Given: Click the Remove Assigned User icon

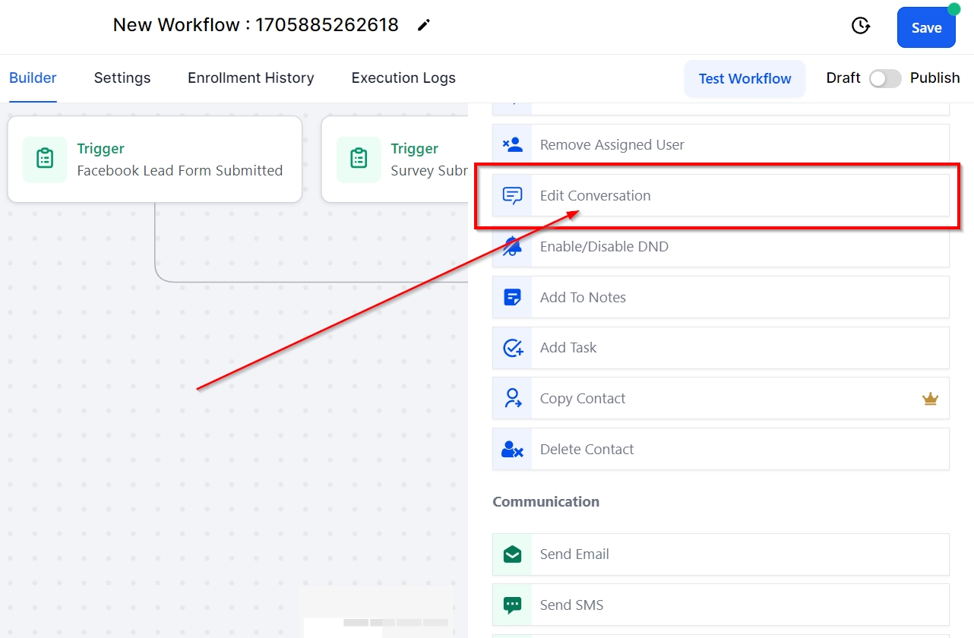Looking at the screenshot, I should [x=513, y=144].
